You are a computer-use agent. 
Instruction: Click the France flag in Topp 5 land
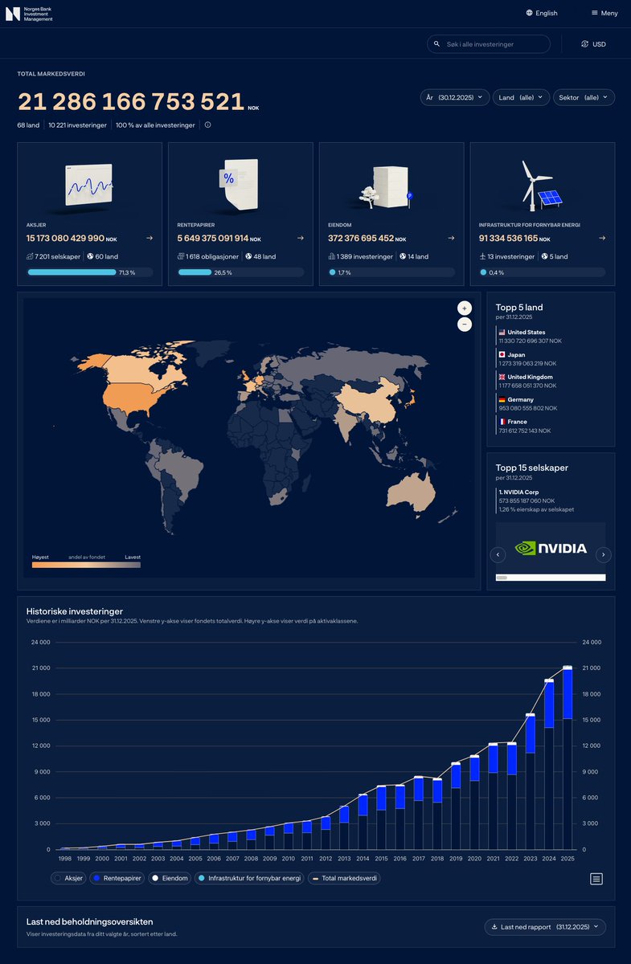click(502, 422)
